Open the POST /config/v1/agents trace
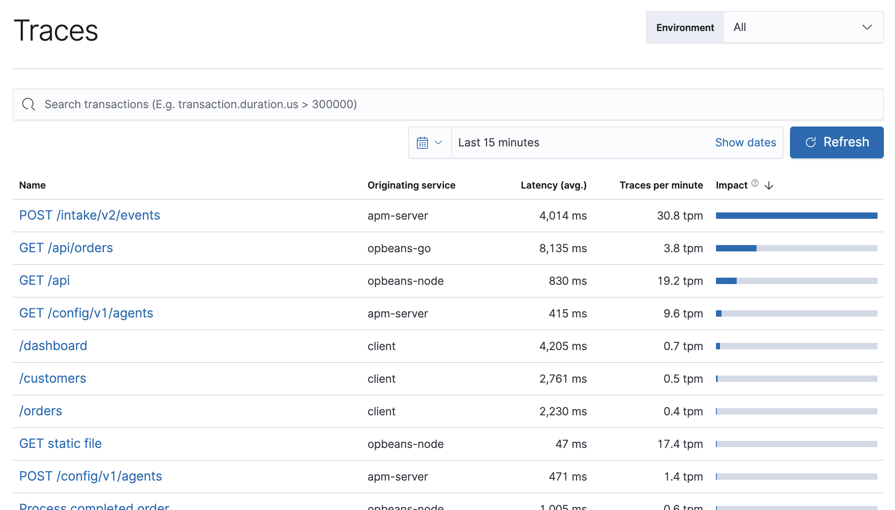Viewport: 895px width, 510px height. [x=90, y=476]
